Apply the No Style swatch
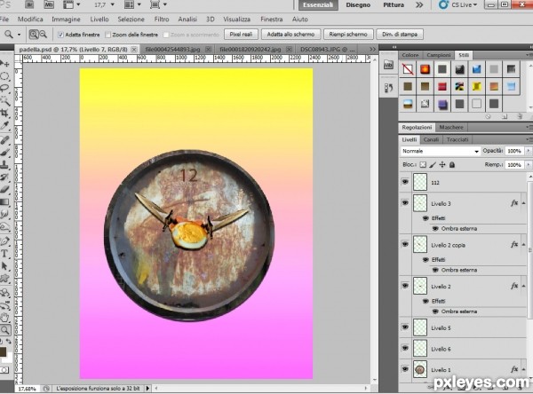The height and width of the screenshot is (394, 533). click(408, 69)
